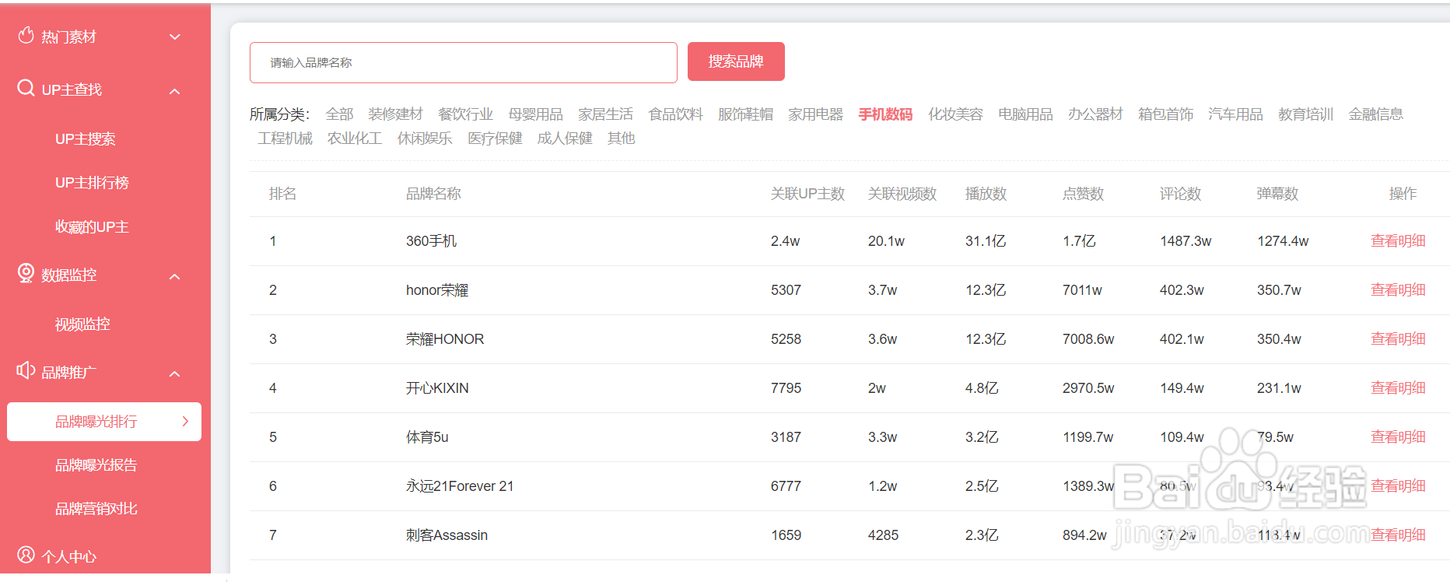Open 个人中心 in the sidebar
Screen dimensions: 1450x582
tap(68, 556)
